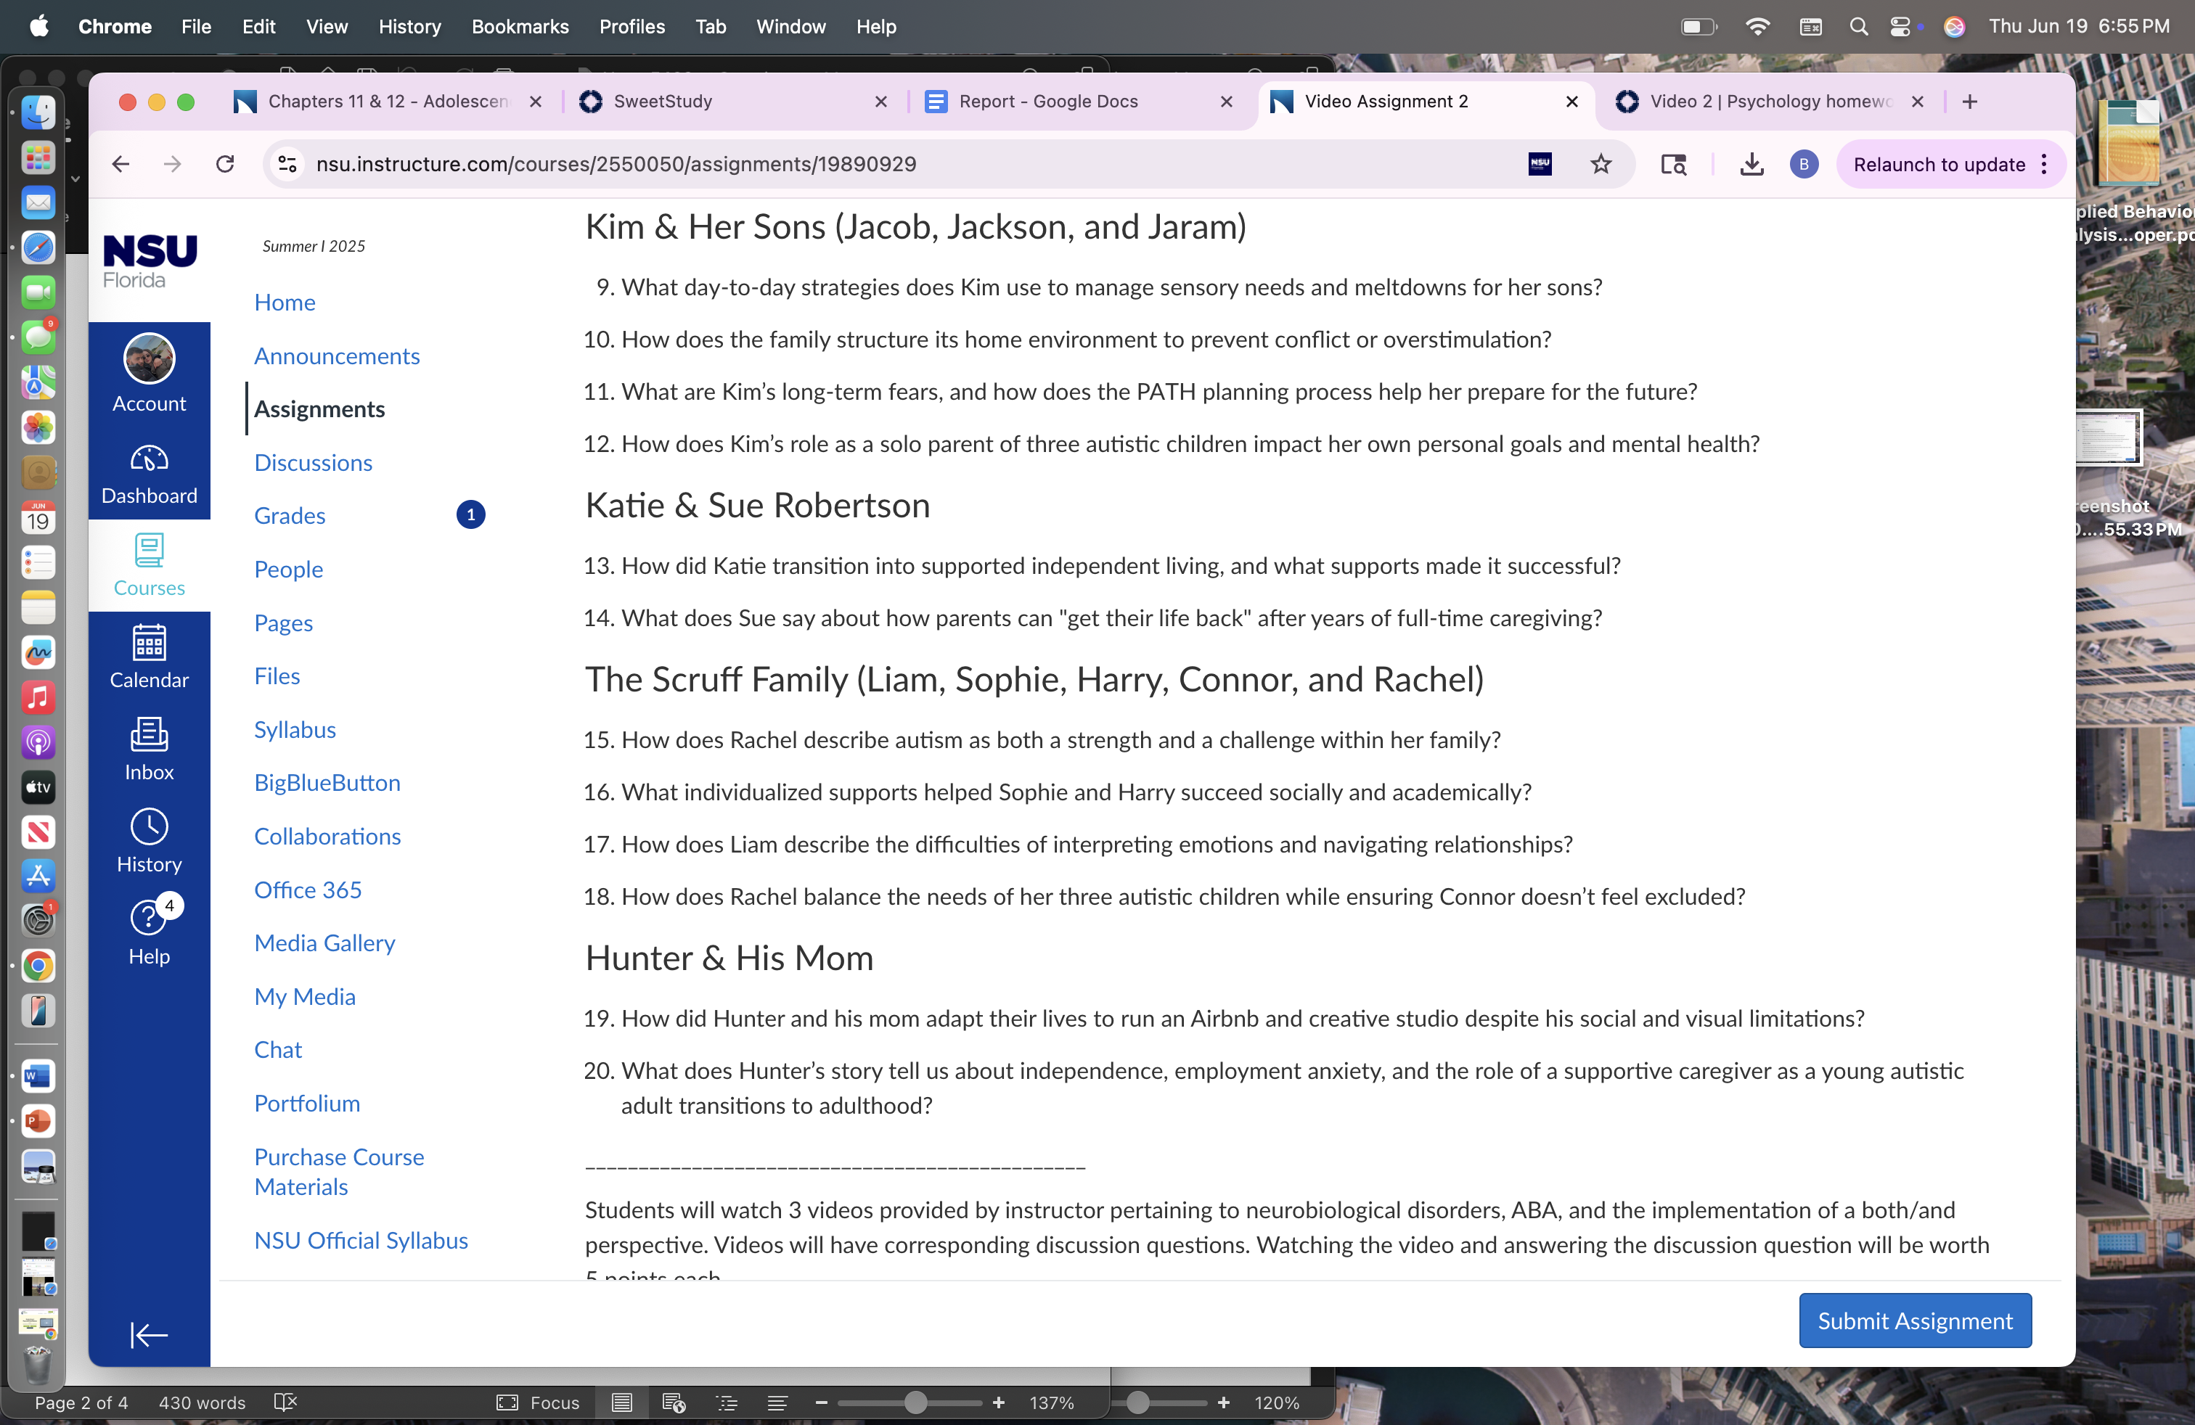Open the Chrome profile avatar B

point(1804,164)
